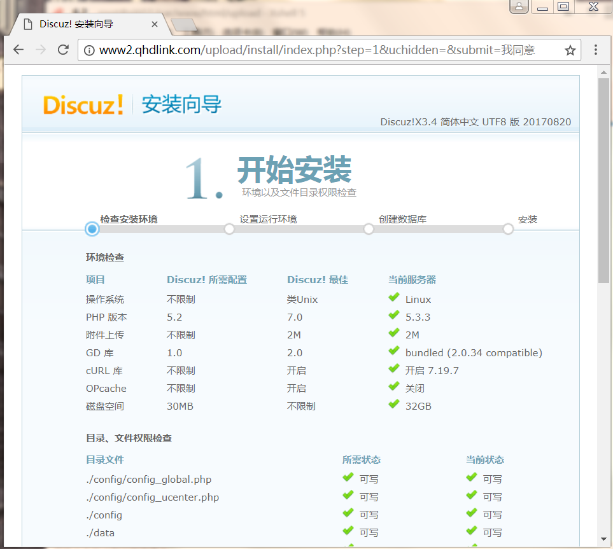Open a new tab with the new-tab button
The width and height of the screenshot is (613, 549).
184,25
